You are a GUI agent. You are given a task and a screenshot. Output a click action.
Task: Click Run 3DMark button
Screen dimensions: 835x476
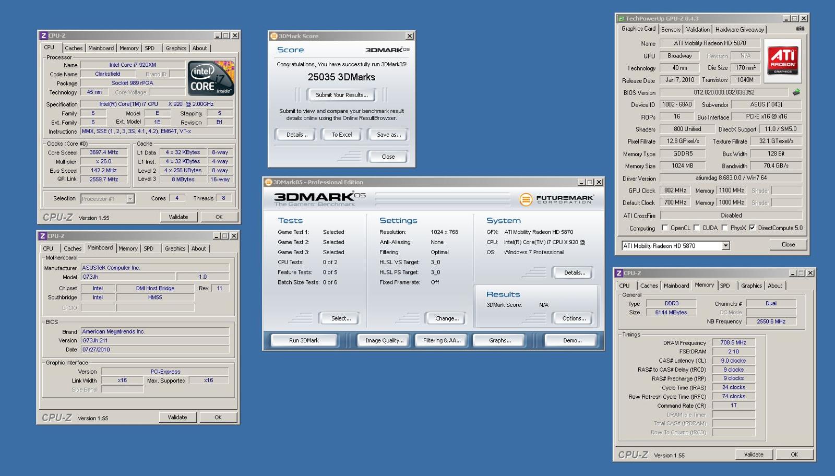tap(304, 340)
